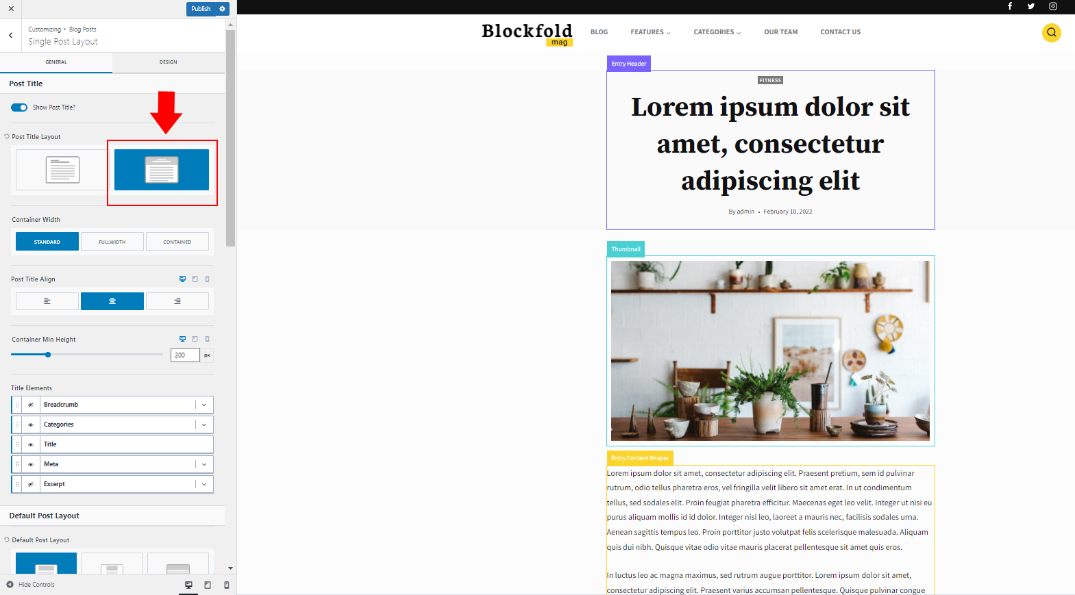Viewport: 1075px width, 595px height.
Task: Expand the Categories title element options
Action: point(204,425)
